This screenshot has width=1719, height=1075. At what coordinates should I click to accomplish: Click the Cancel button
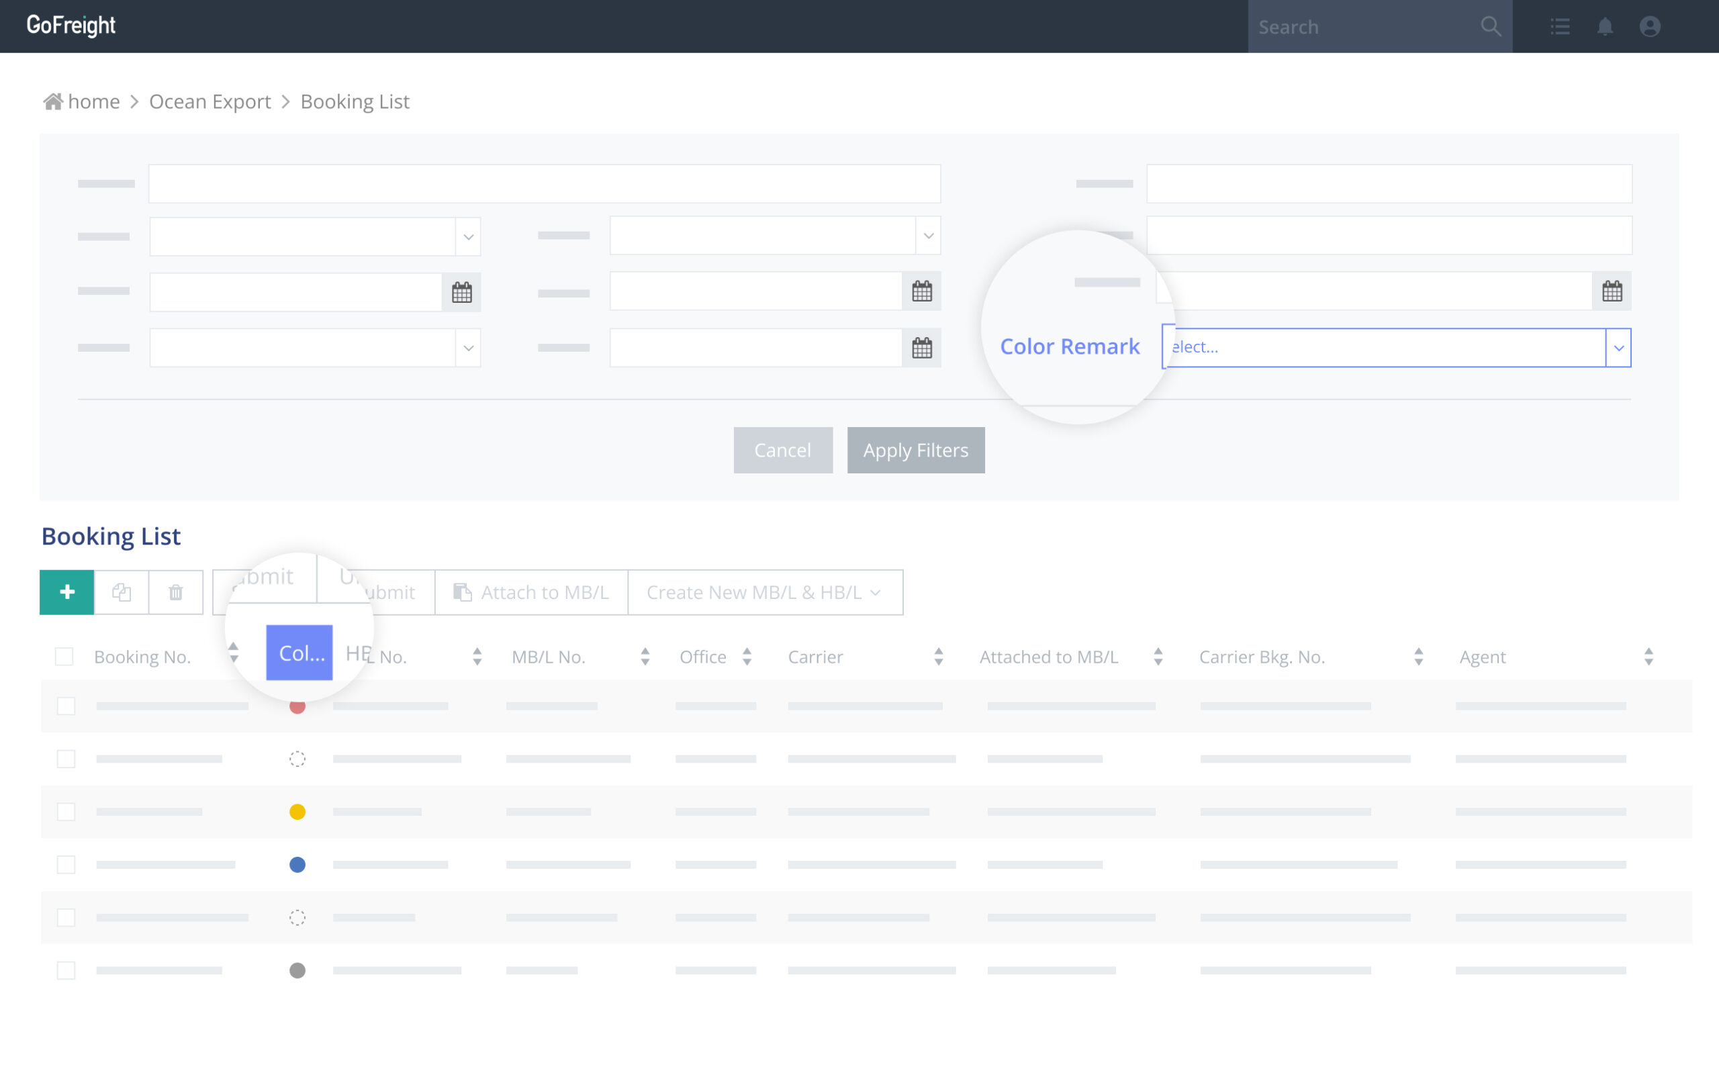point(783,450)
